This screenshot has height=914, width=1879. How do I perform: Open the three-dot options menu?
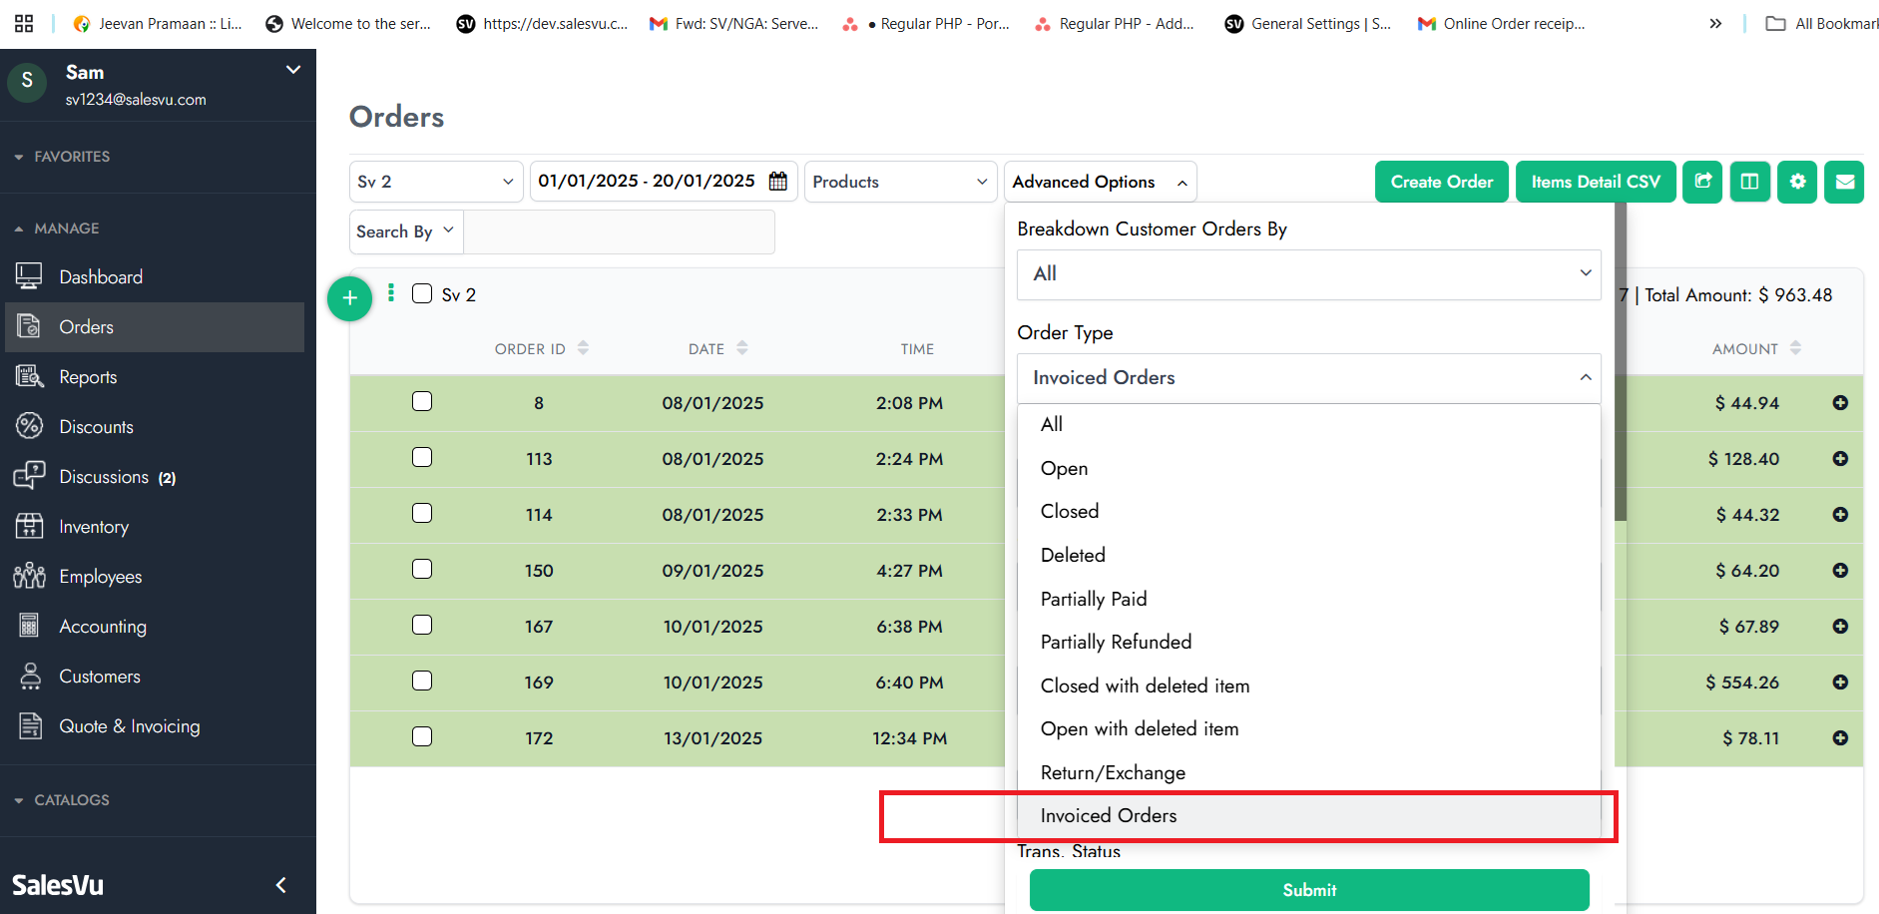pos(391,292)
